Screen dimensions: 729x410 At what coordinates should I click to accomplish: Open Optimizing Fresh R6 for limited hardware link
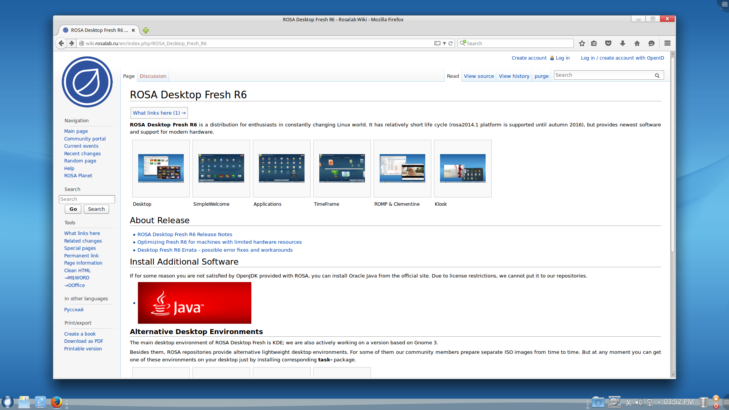[x=219, y=242]
